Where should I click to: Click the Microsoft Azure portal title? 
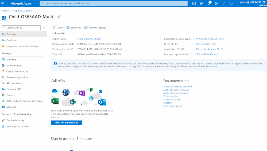pos(21,3)
